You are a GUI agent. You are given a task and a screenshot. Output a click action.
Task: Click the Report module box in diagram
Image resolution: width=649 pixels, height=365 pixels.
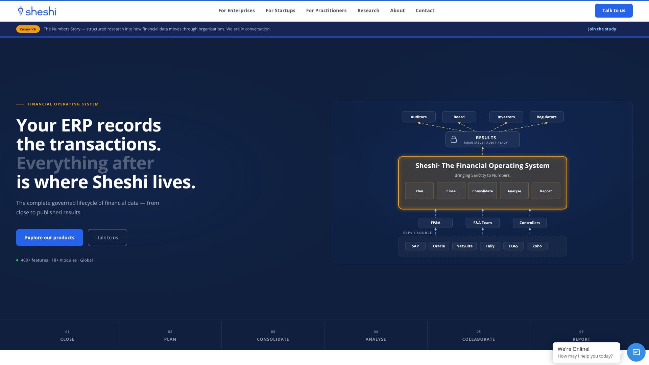tap(546, 191)
